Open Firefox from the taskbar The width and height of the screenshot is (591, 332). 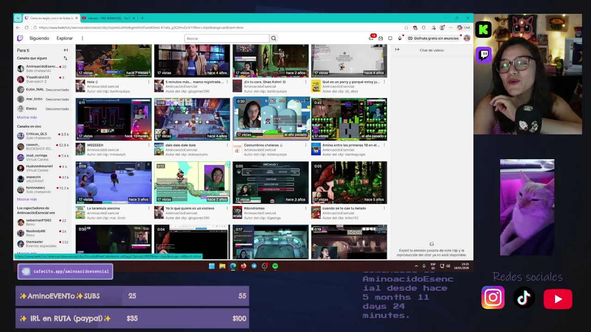[243, 266]
